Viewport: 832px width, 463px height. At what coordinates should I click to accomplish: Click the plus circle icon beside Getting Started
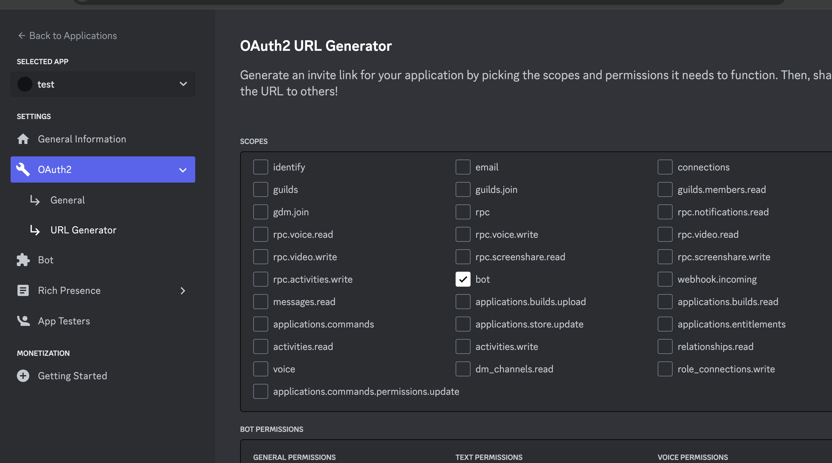tap(23, 375)
